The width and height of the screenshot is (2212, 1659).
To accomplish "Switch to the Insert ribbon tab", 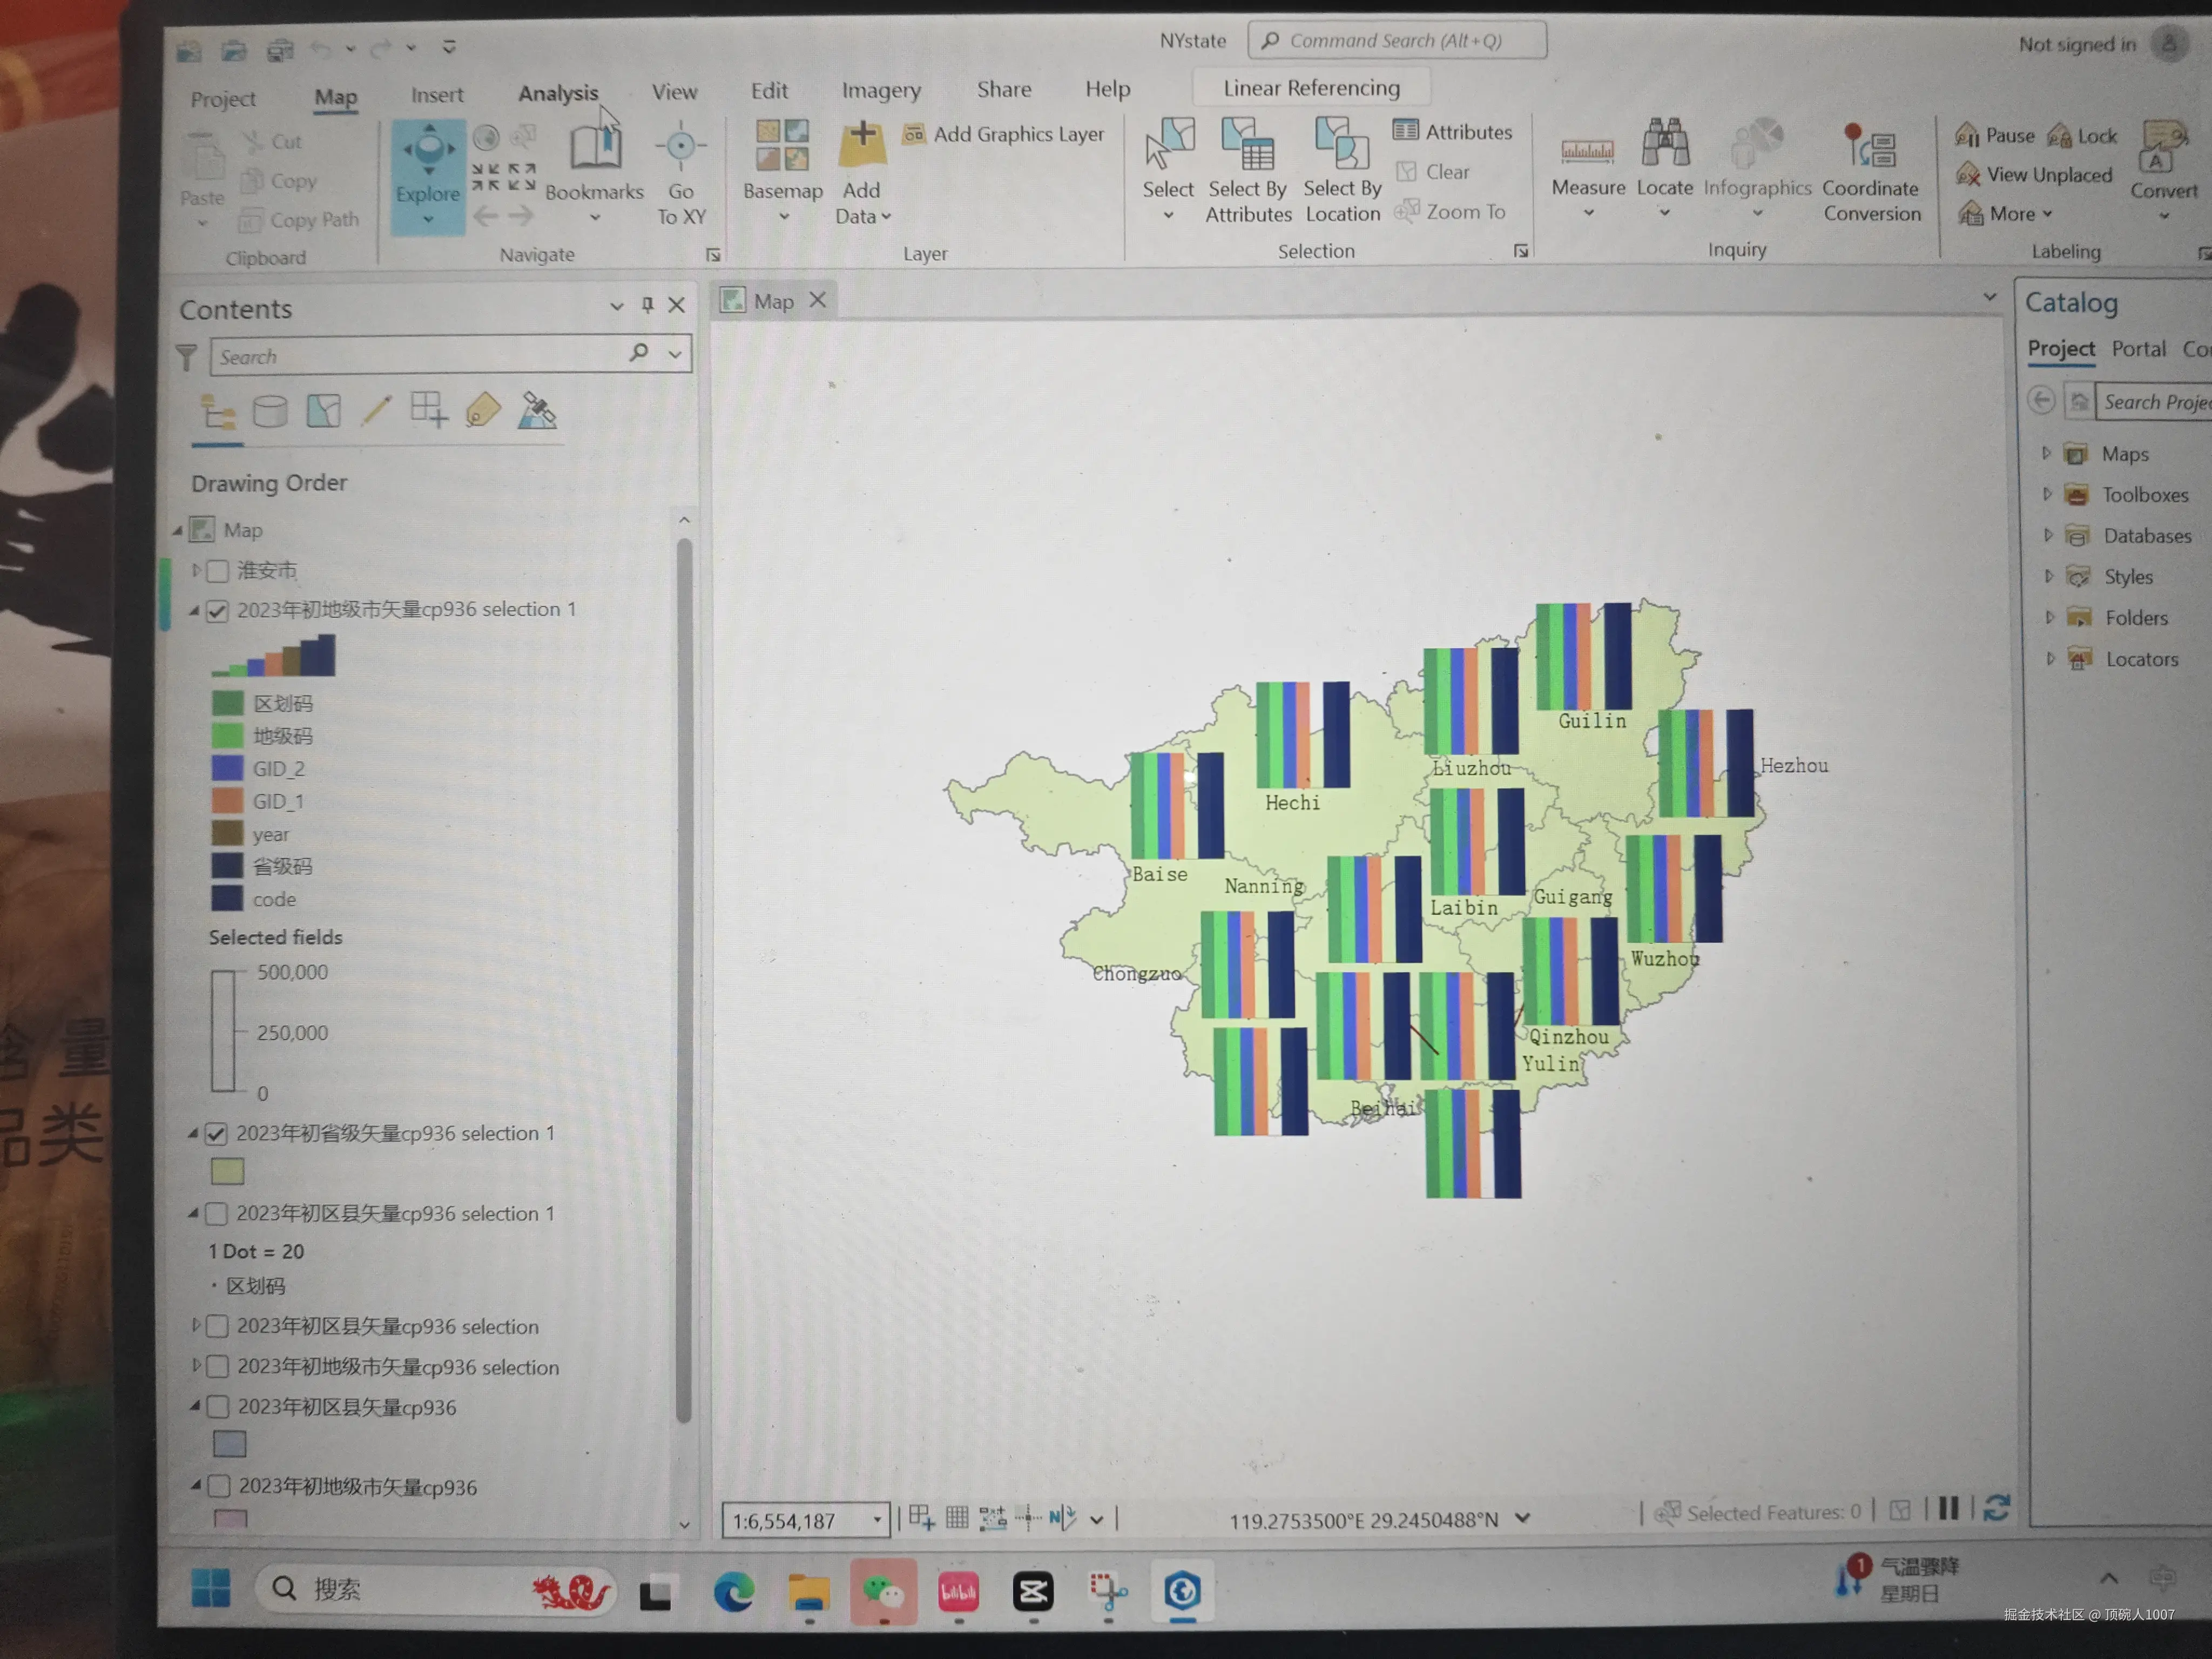I will pyautogui.click(x=437, y=95).
